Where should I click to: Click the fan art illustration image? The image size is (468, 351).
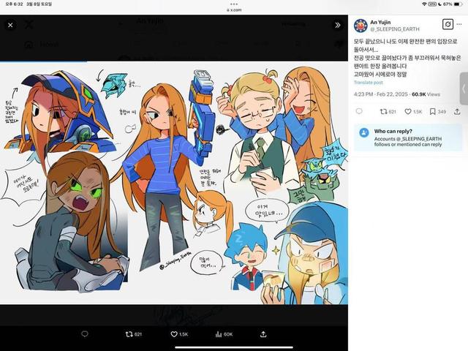(174, 183)
